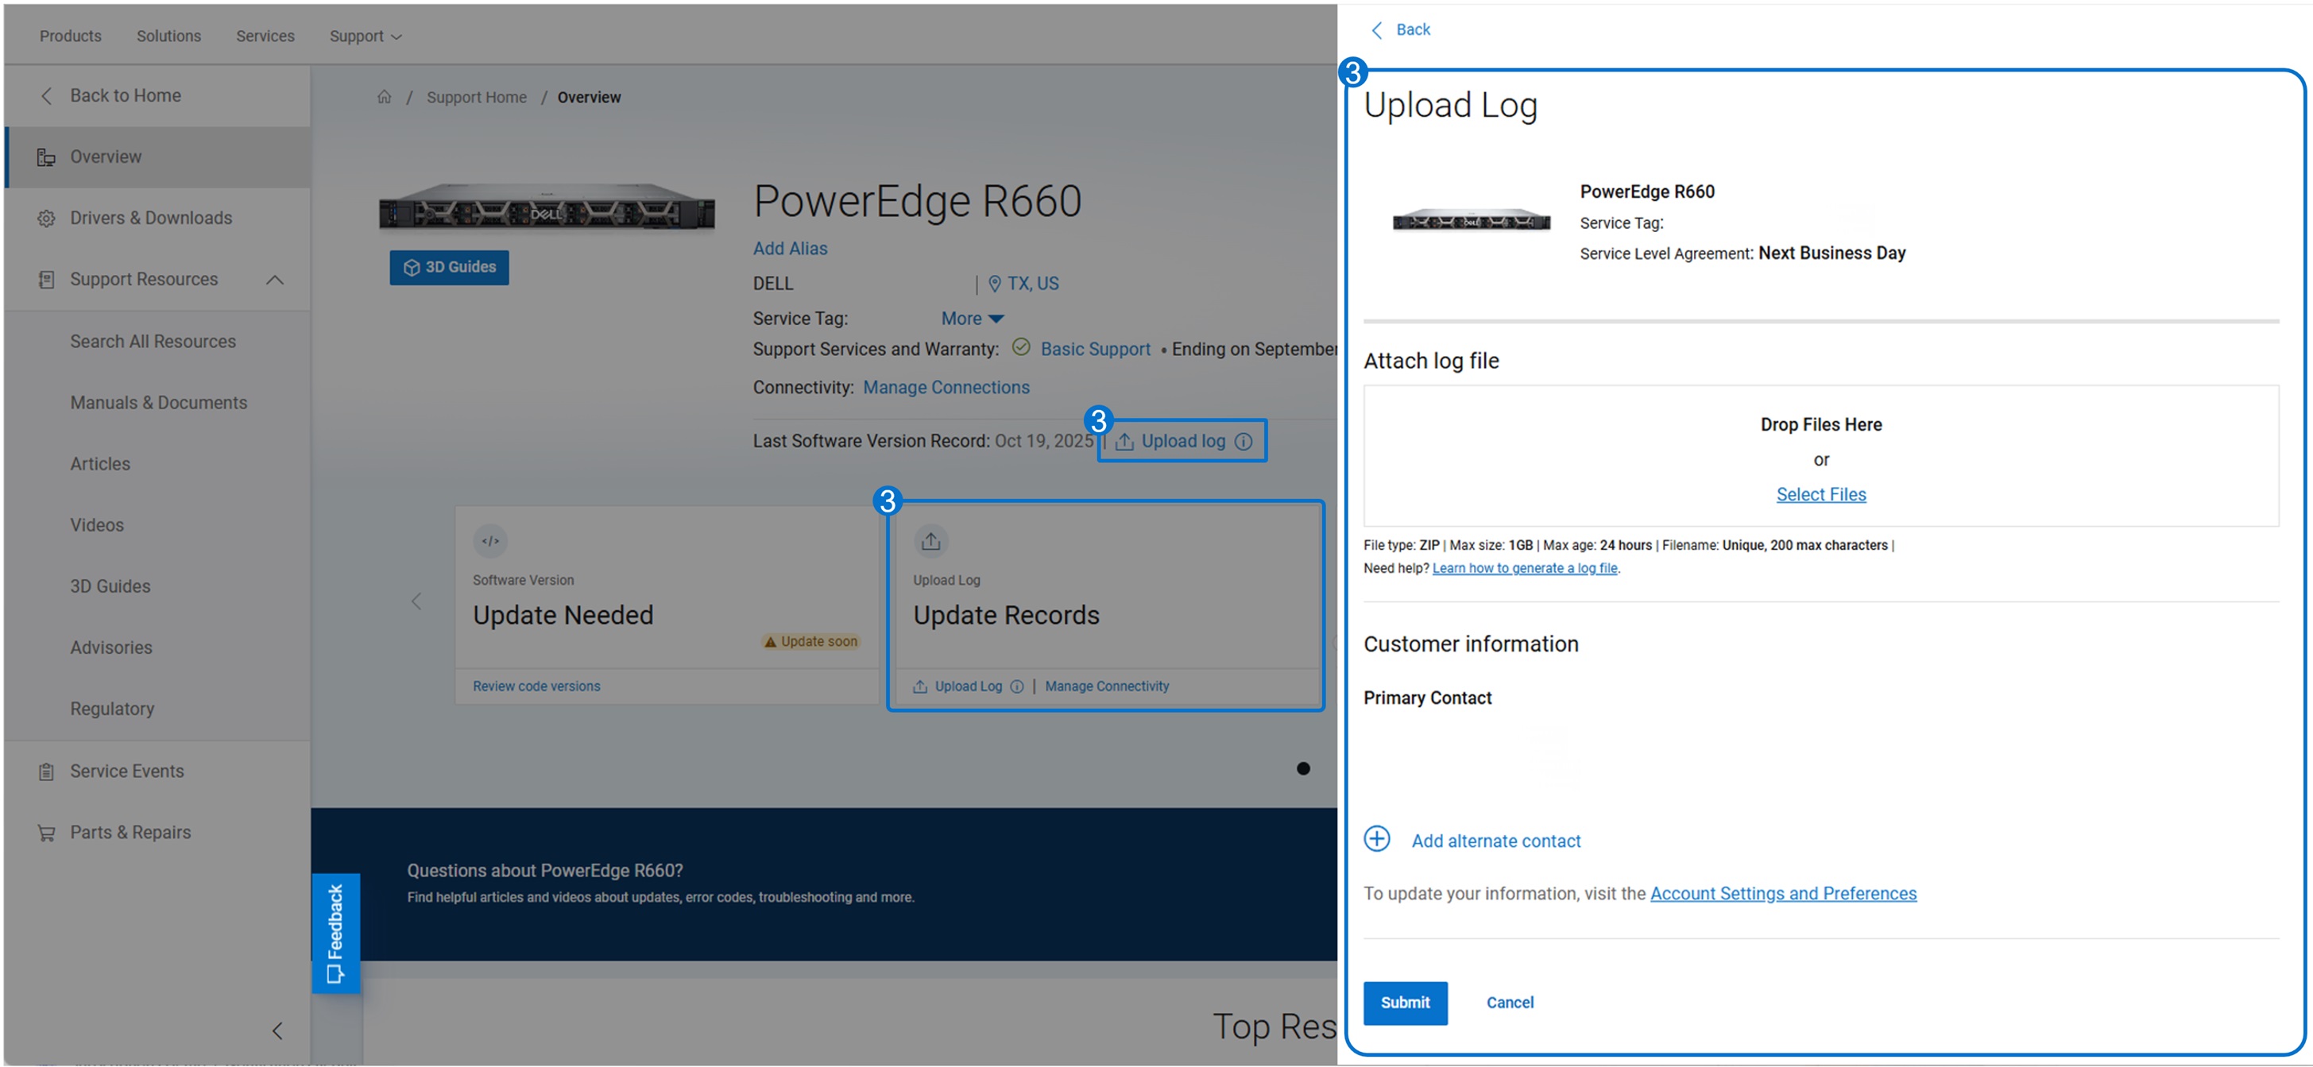2313x1067 pixels.
Task: Collapse the Support Resources section
Action: point(276,280)
